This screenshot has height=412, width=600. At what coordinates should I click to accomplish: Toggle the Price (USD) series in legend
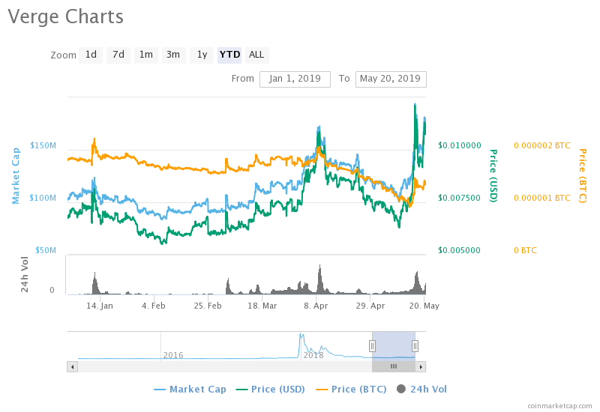point(271,389)
